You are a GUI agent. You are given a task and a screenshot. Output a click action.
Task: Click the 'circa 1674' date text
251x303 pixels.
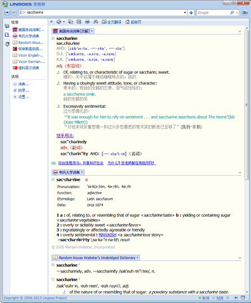(x=95, y=205)
